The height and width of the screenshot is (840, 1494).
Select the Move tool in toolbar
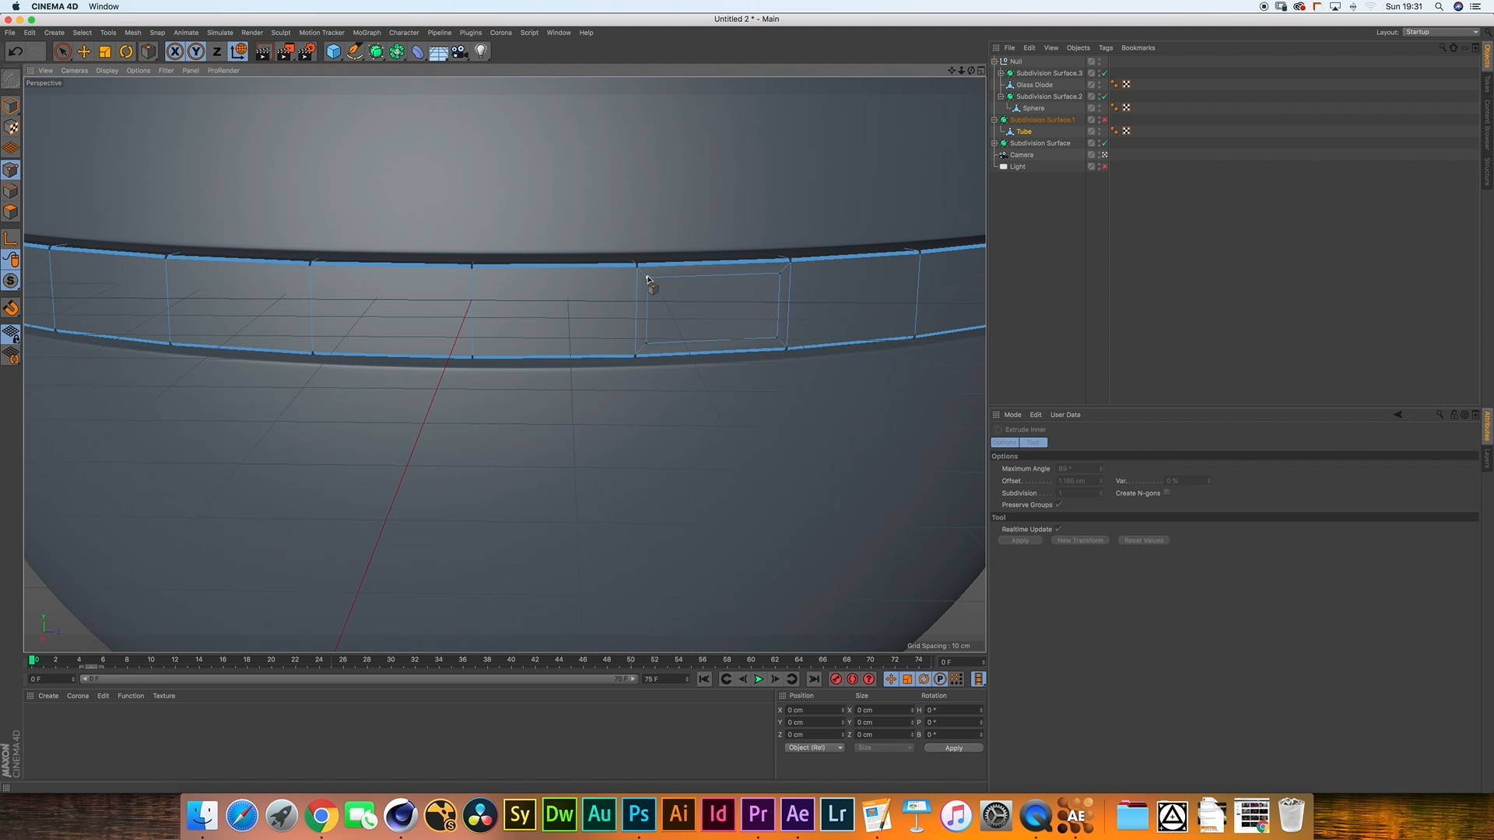tap(84, 52)
